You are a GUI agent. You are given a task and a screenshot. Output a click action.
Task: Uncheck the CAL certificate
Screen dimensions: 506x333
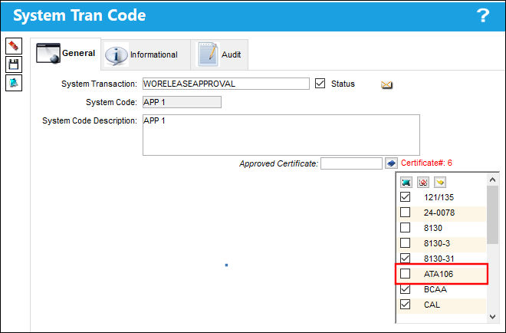[406, 305]
